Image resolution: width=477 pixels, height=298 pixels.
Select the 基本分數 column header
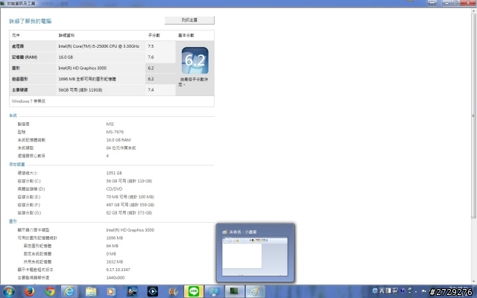(186, 35)
